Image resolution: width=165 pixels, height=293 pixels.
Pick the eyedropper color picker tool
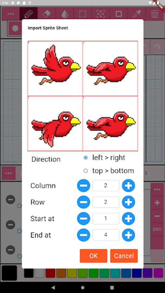click(137, 14)
